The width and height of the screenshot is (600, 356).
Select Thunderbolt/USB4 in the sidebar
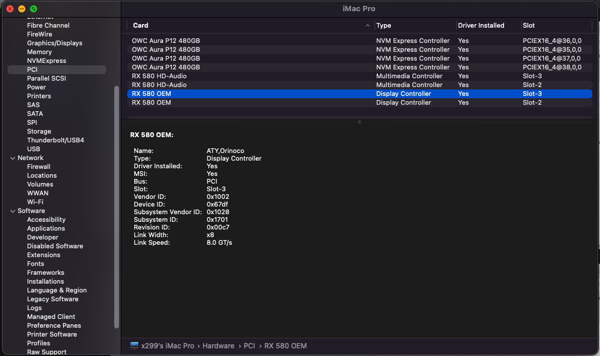(55, 140)
